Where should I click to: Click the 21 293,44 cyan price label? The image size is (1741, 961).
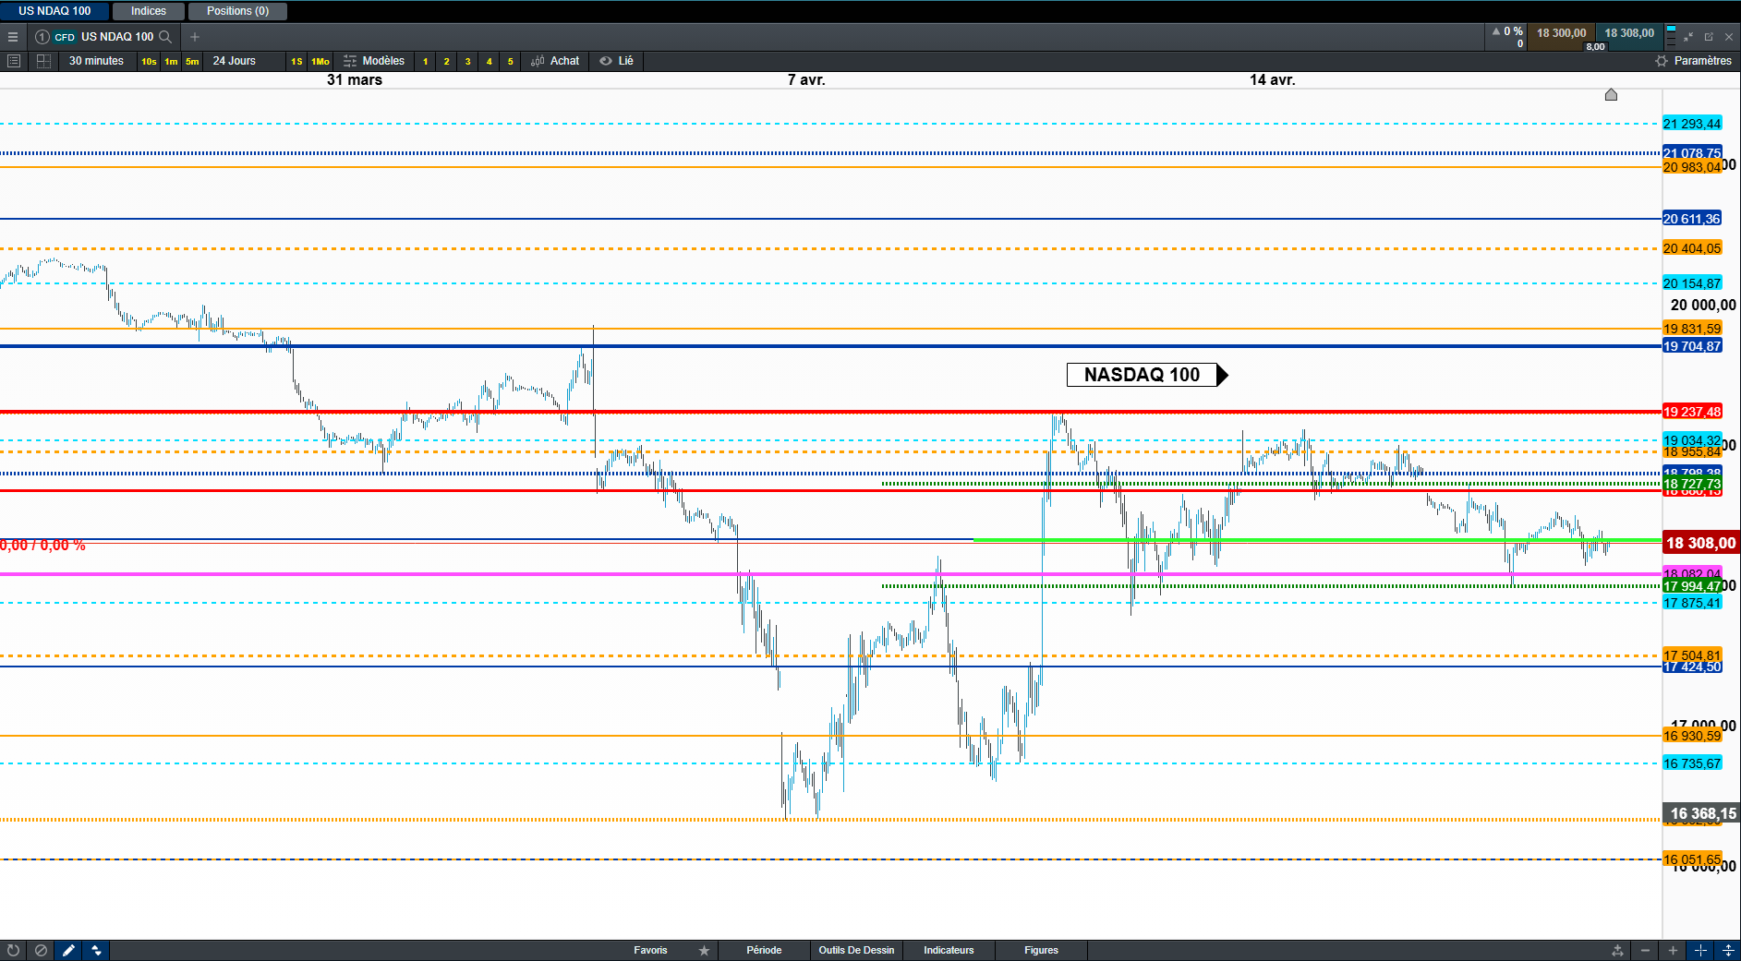click(x=1692, y=124)
